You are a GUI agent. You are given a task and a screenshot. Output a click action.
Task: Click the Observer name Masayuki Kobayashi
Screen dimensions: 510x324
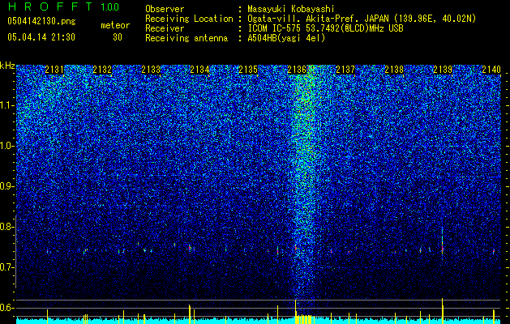coord(290,9)
